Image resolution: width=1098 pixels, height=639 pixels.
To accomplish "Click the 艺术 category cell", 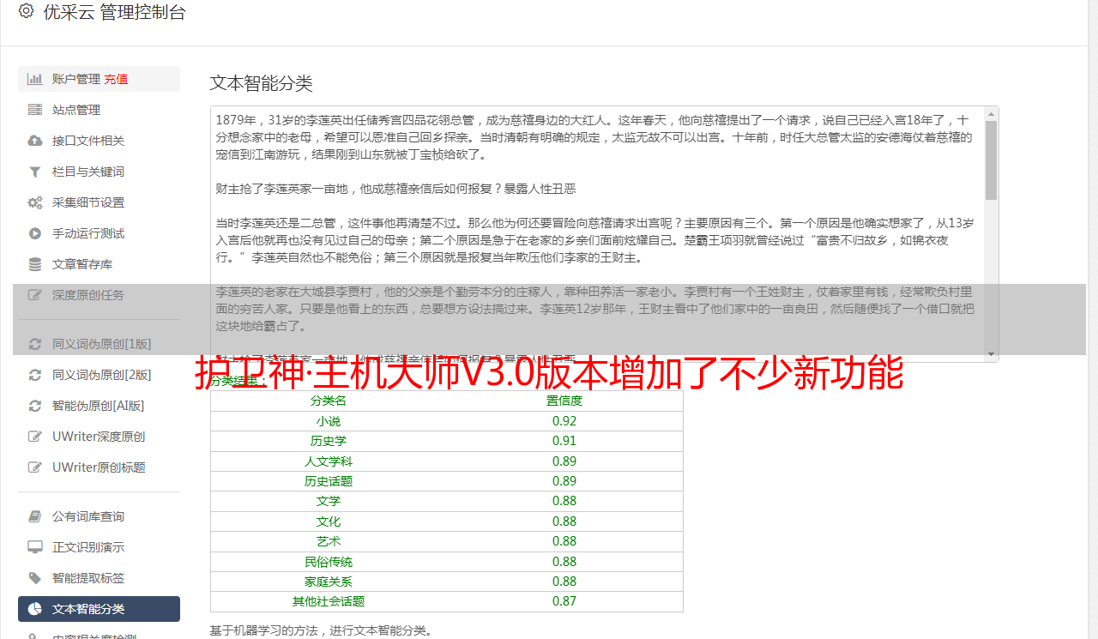I will click(x=329, y=541).
